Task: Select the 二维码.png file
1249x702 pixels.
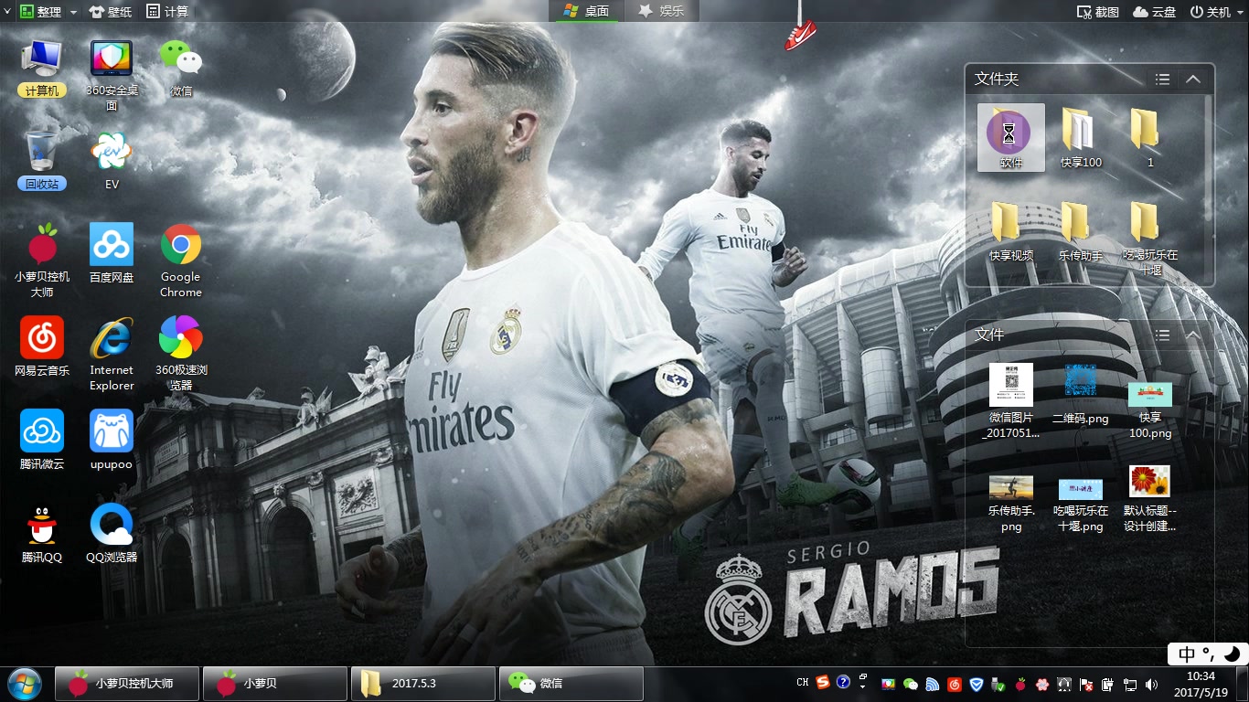Action: click(1081, 395)
